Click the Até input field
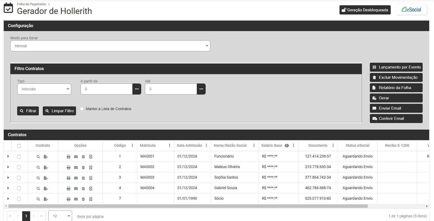This screenshot has width=434, height=221. pos(171,89)
